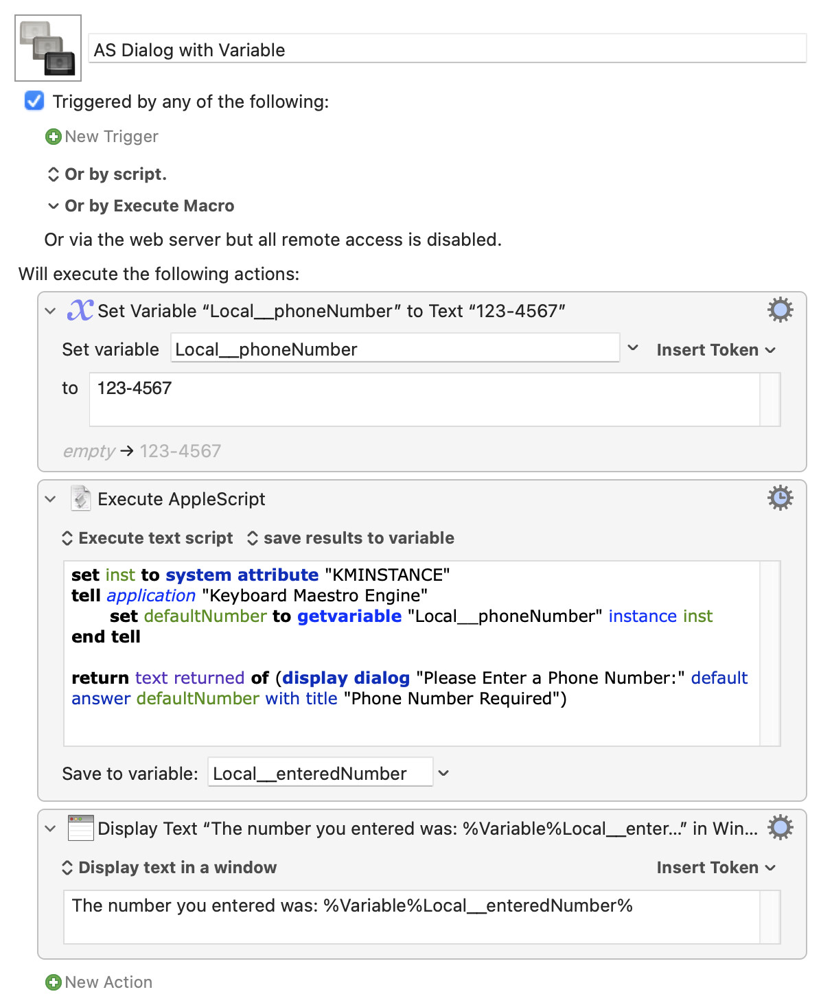This screenshot has height=1005, width=821.
Task: Open gear menu for Set Variable action
Action: (x=780, y=310)
